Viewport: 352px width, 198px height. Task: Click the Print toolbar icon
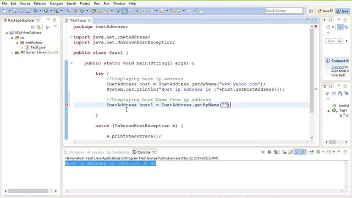pos(28,11)
